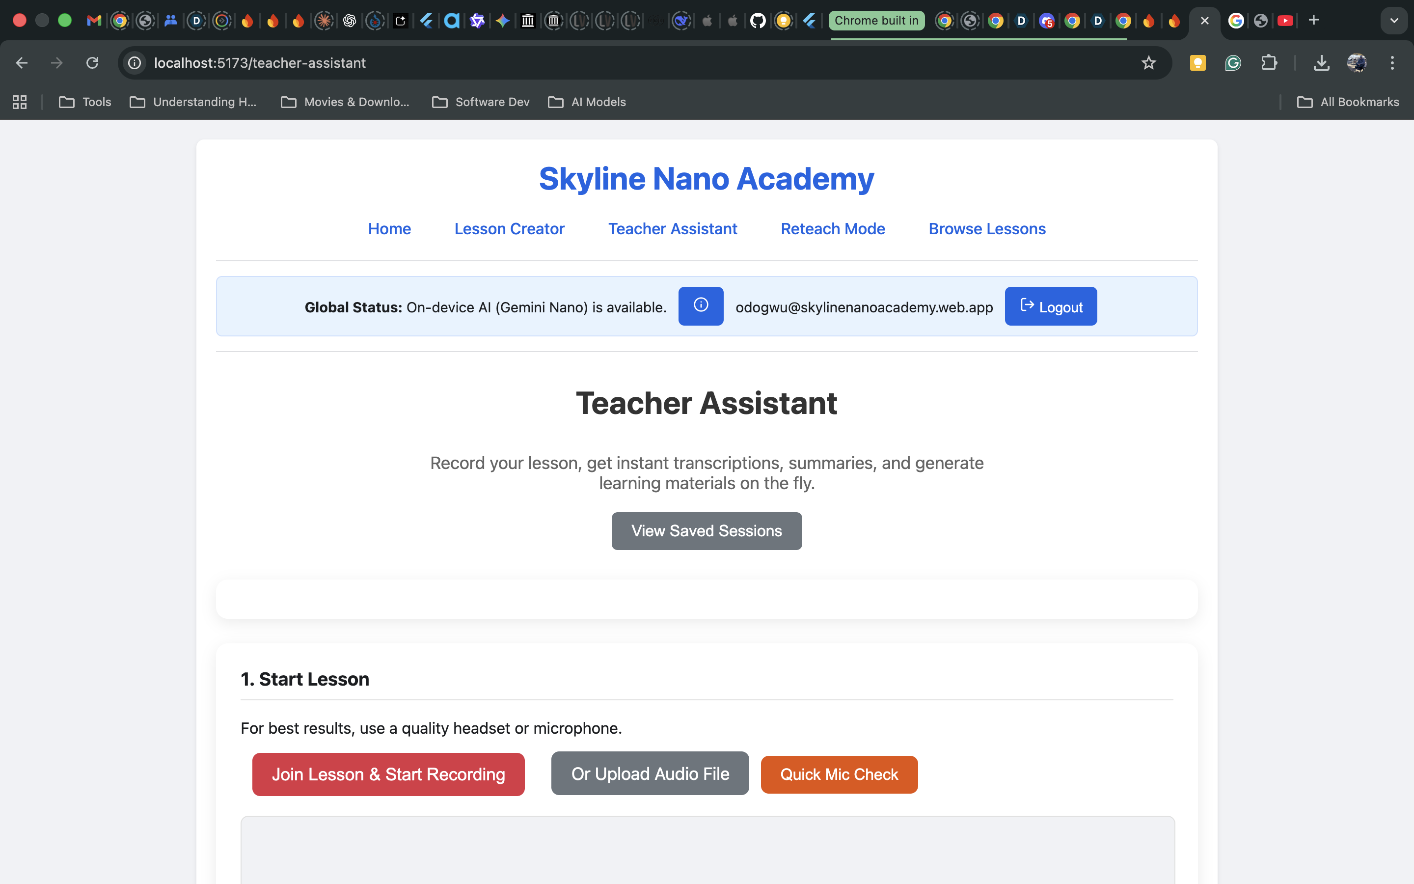Open the AI Models bookmarks folder
1414x884 pixels.
point(587,102)
